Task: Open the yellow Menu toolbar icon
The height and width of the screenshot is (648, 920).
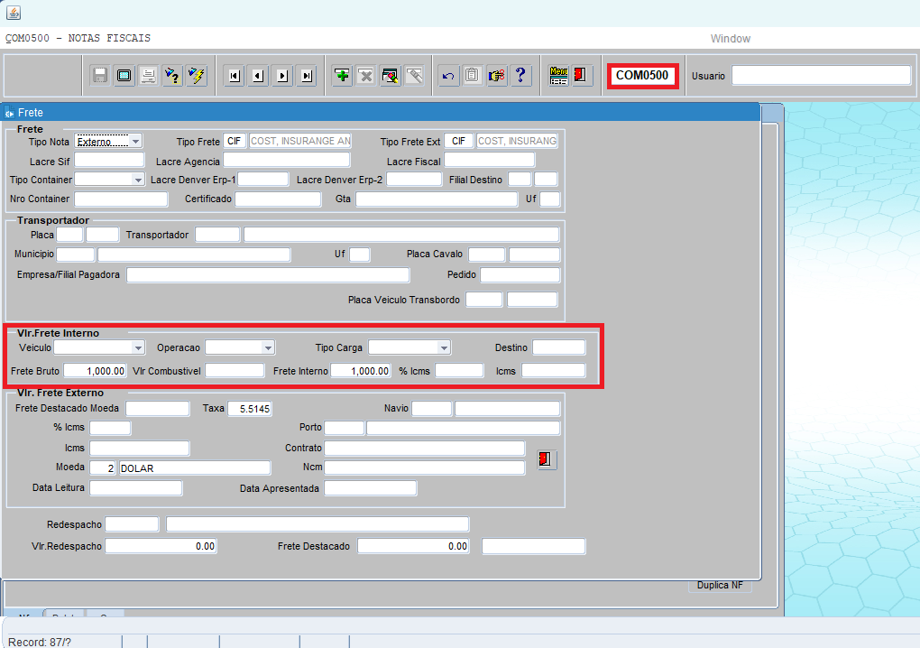Action: (x=559, y=76)
